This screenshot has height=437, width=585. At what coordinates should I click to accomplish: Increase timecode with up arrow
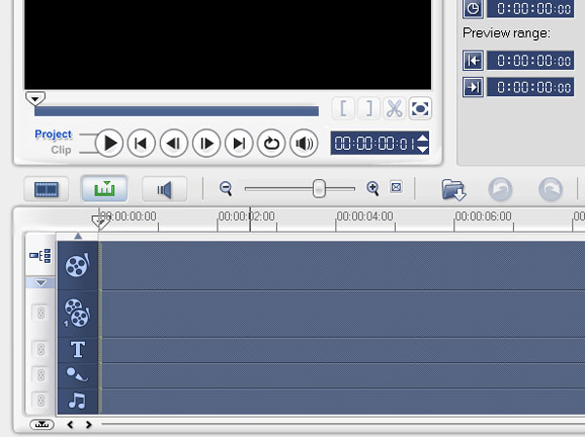423,138
